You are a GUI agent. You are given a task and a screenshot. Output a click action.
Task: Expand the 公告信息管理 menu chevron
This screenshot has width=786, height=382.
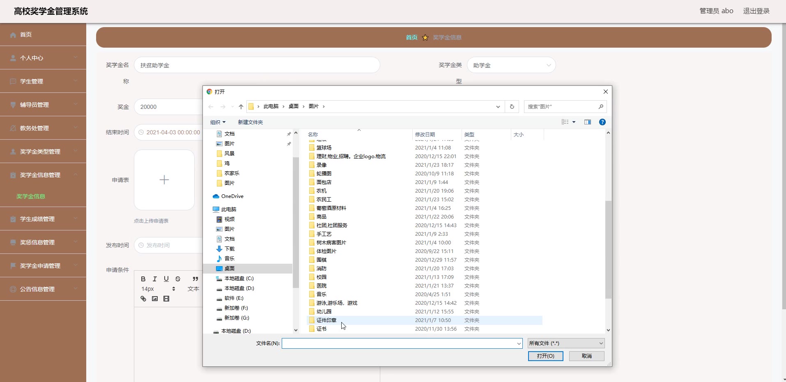(76, 289)
